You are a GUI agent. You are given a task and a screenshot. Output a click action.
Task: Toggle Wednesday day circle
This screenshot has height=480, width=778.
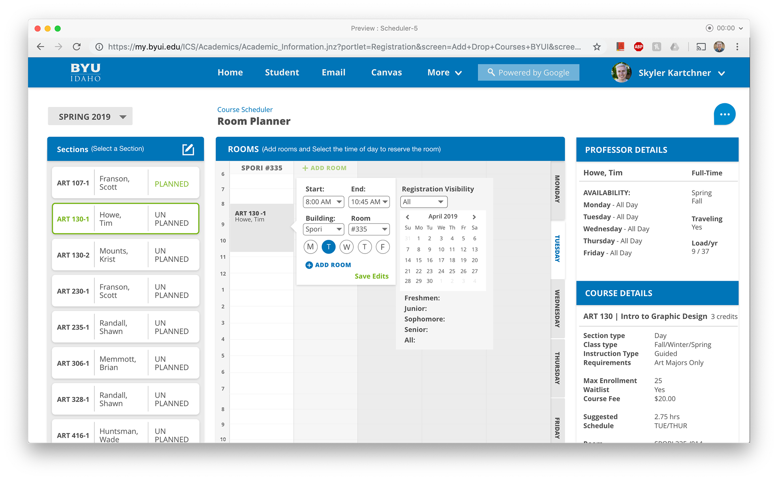346,247
